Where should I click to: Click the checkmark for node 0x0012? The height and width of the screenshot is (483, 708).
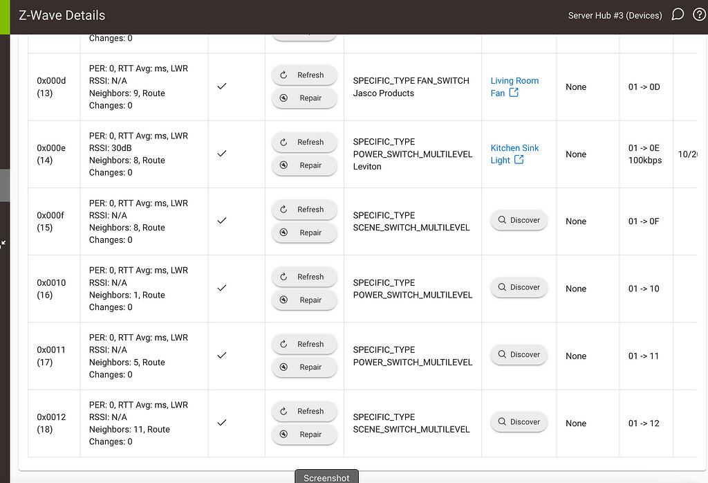pos(222,422)
